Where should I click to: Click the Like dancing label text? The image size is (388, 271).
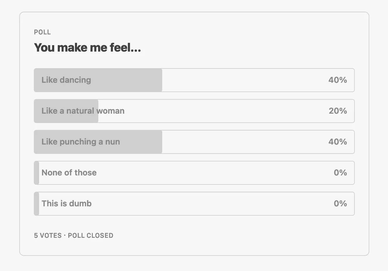[x=66, y=80]
